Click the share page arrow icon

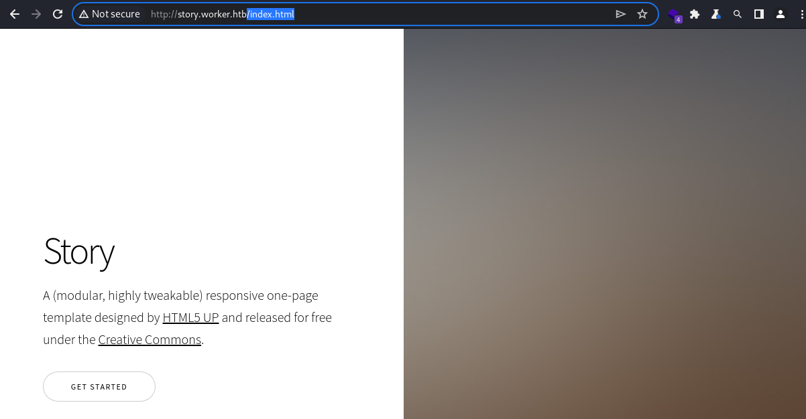point(621,14)
